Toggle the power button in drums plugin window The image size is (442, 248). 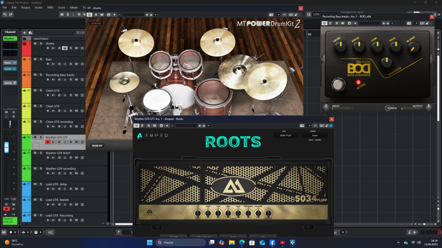[90, 15]
